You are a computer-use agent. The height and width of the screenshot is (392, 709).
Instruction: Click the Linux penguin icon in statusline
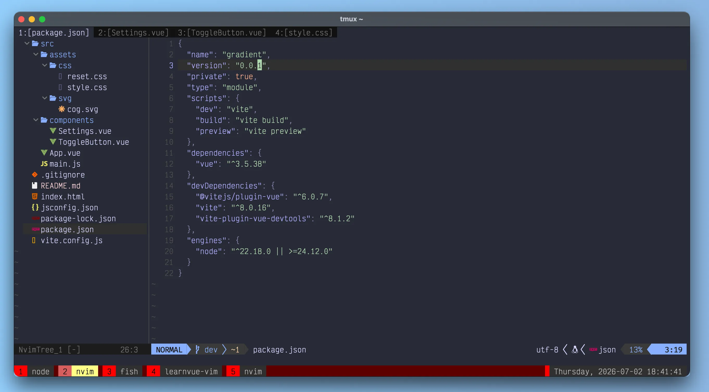[575, 350]
